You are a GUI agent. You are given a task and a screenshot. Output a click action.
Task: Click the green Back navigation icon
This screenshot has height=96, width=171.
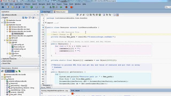click(32, 7)
